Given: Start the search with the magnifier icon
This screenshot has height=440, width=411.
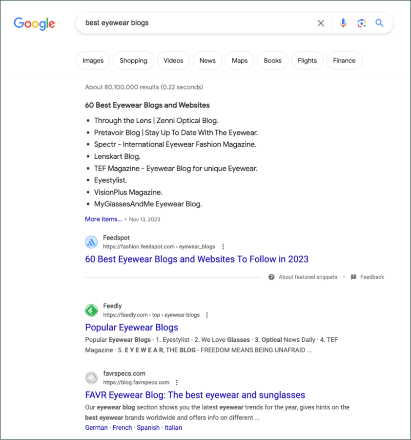Looking at the screenshot, I should pos(379,23).
